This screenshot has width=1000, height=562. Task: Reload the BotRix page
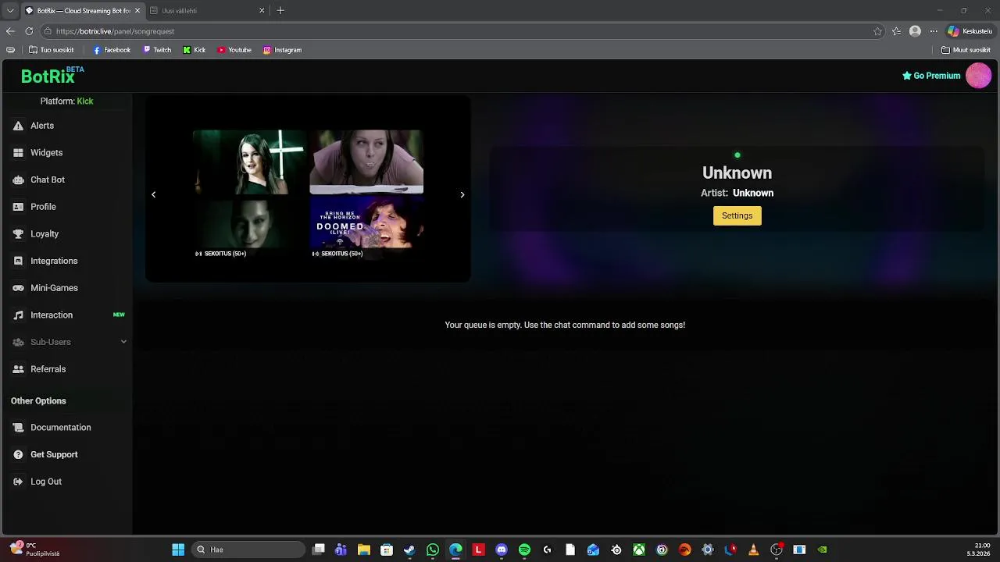[29, 31]
